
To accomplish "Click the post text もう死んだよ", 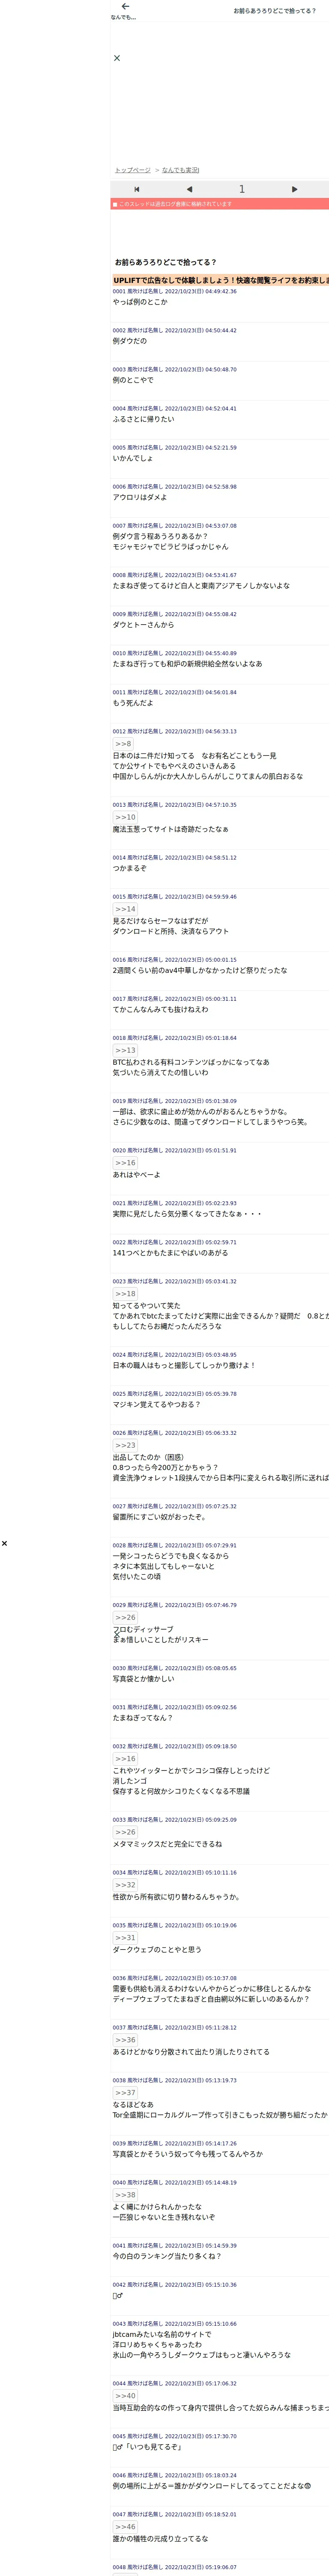I will [133, 703].
